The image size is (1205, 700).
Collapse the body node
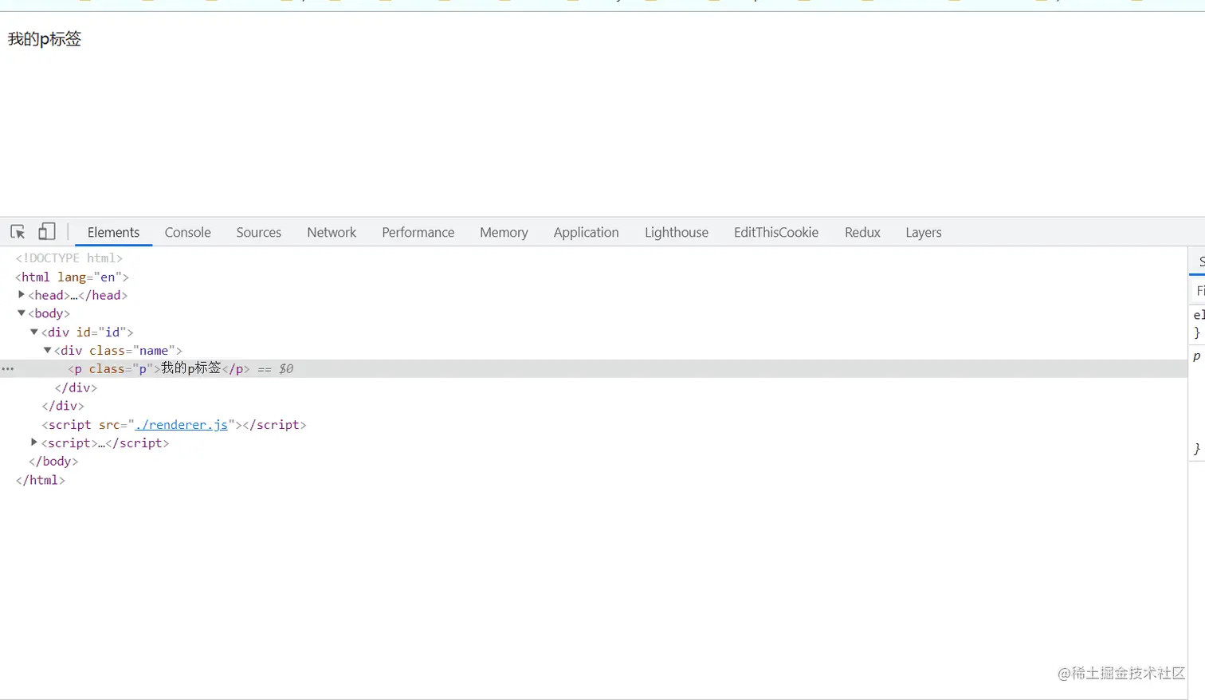point(22,313)
